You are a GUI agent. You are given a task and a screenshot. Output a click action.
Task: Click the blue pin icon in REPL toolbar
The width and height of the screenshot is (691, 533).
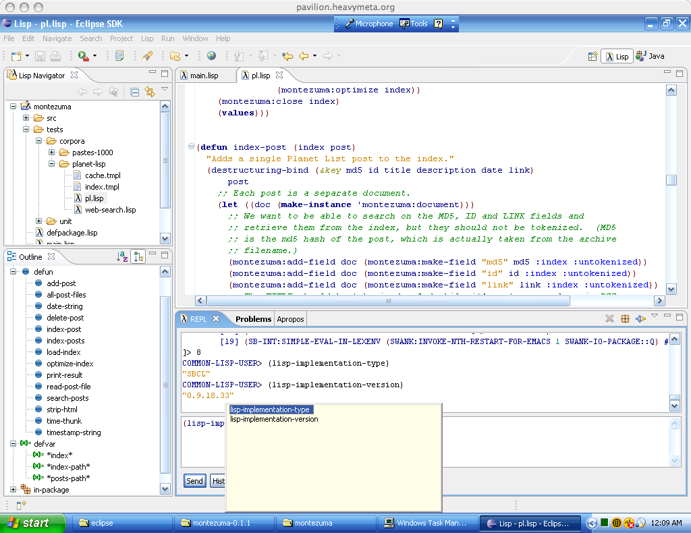point(640,318)
